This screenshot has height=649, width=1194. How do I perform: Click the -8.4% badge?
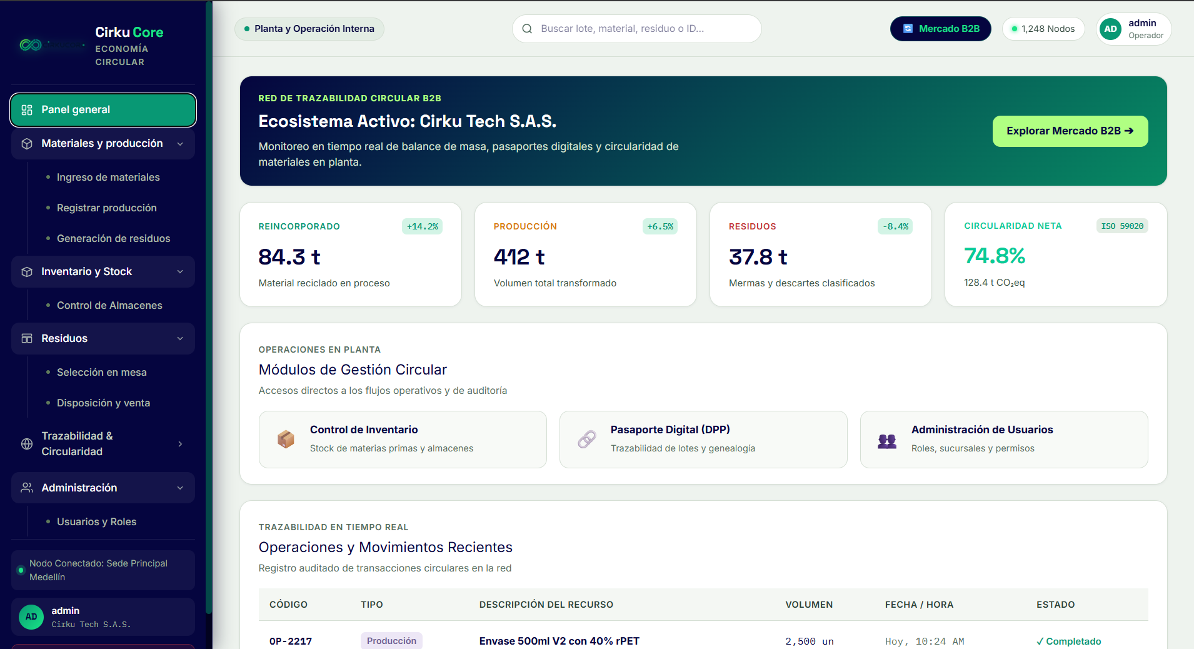point(895,227)
